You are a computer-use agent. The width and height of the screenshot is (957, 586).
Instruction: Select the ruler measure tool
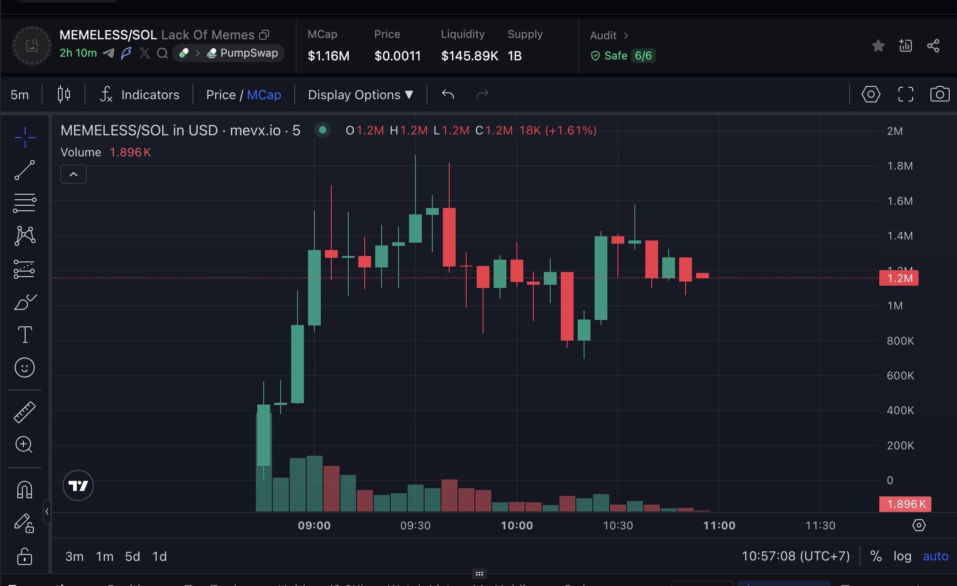(25, 412)
